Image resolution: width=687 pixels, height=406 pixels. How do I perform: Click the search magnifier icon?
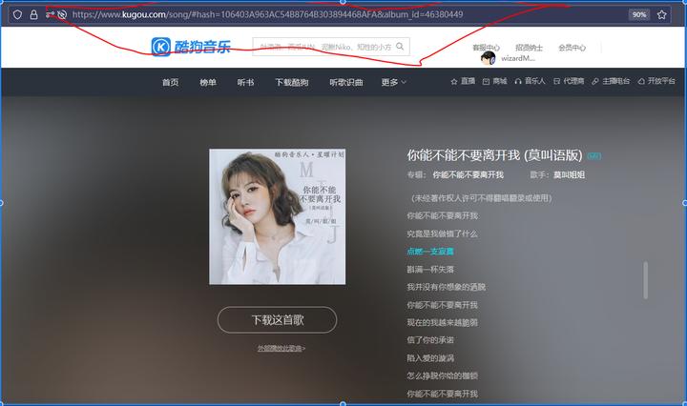click(400, 47)
